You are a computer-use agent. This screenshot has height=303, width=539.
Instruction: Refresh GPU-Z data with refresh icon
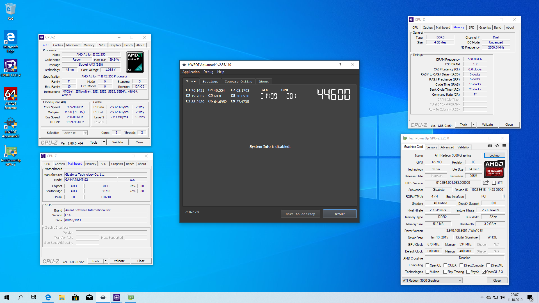(497, 146)
